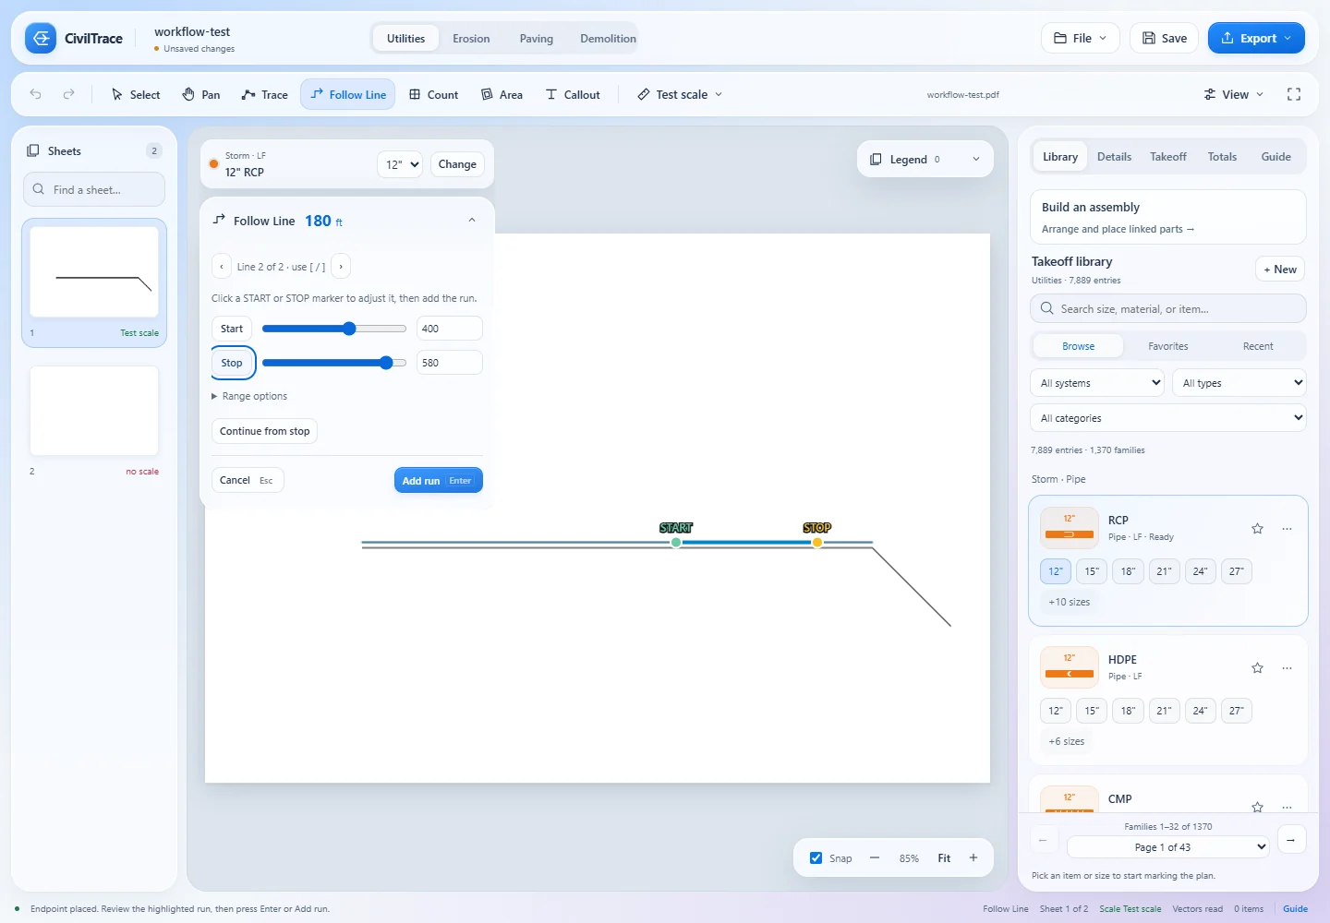1330x923 pixels.
Task: Click Continue from stop button
Action: click(265, 431)
